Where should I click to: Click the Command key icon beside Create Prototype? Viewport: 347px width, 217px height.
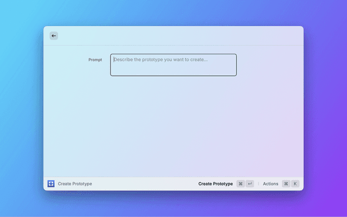tap(240, 184)
